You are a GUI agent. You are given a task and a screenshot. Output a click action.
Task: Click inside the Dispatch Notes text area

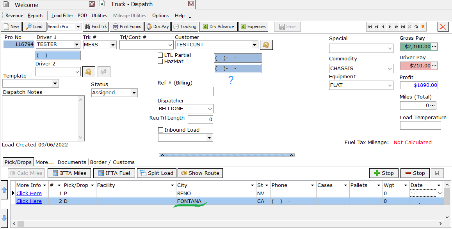40,118
